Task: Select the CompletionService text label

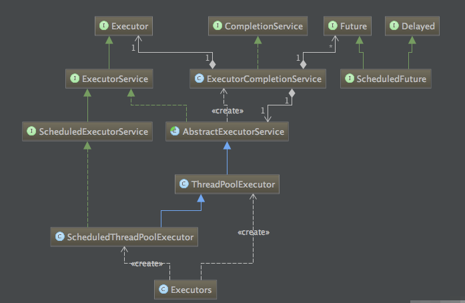Action: (x=264, y=26)
